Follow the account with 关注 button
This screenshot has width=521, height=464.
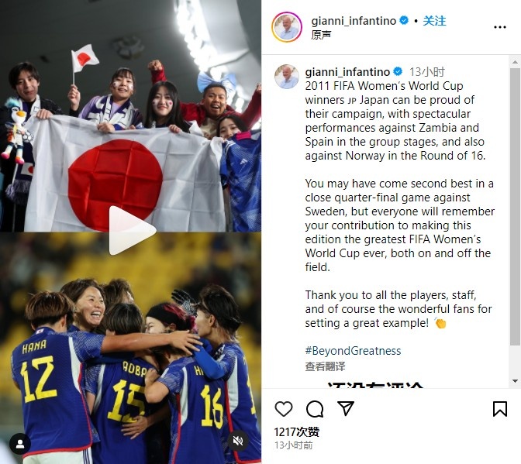(x=434, y=21)
